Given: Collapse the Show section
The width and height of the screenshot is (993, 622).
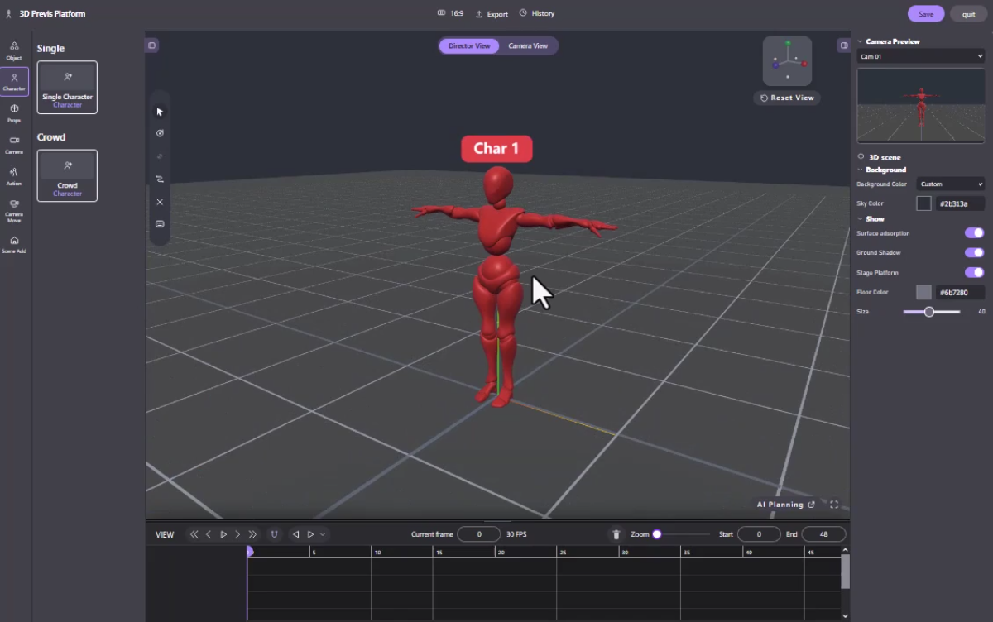Looking at the screenshot, I should click(x=861, y=219).
